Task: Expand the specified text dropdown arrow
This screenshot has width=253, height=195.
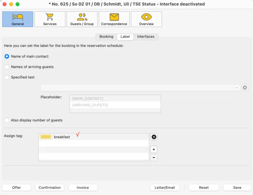Action: (236, 88)
